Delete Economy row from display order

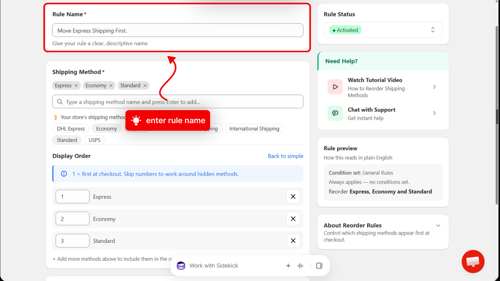293,219
